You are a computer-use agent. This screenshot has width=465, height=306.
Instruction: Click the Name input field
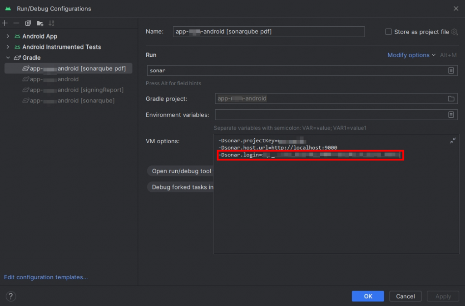pyautogui.click(x=269, y=32)
